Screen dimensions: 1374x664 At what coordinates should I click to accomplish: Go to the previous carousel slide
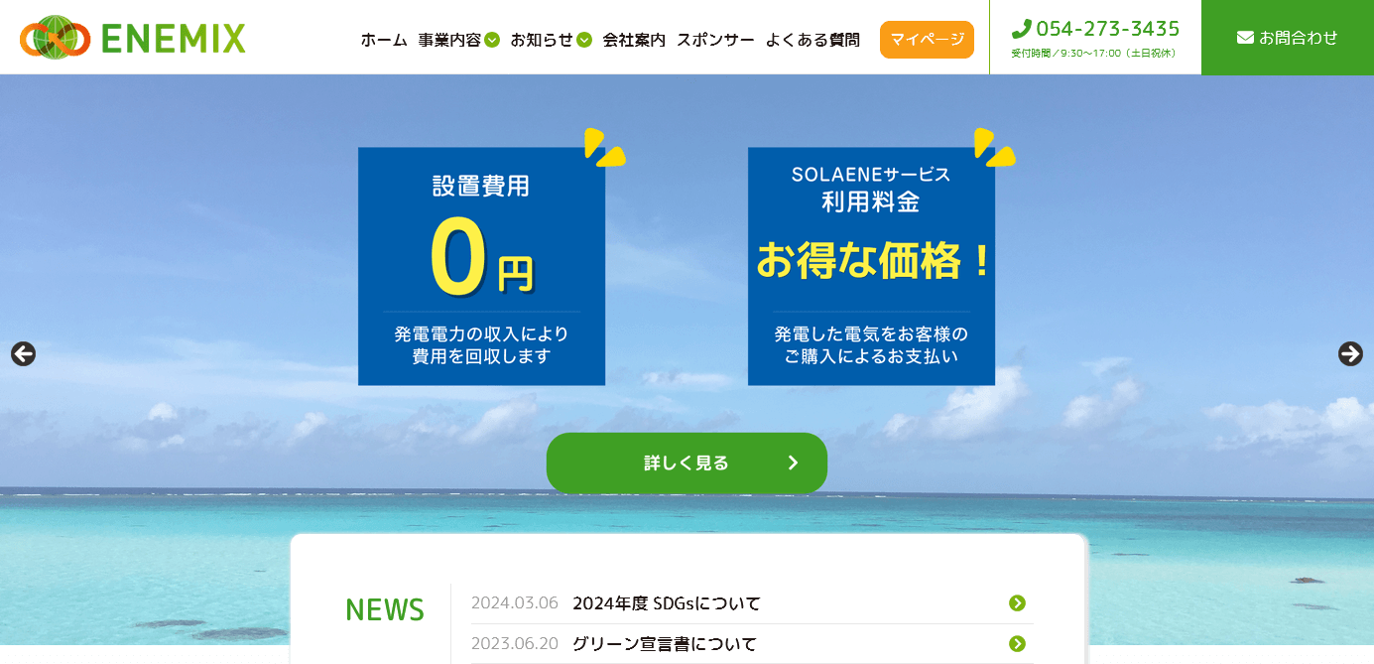[x=23, y=354]
